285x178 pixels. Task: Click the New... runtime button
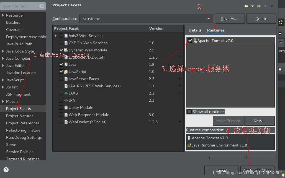click(x=260, y=121)
